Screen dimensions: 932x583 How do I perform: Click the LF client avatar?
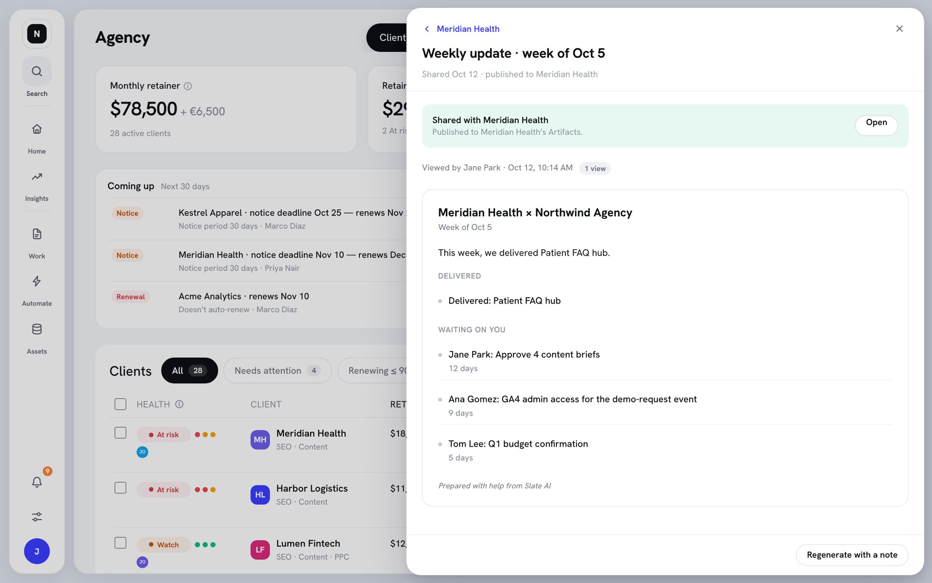260,549
